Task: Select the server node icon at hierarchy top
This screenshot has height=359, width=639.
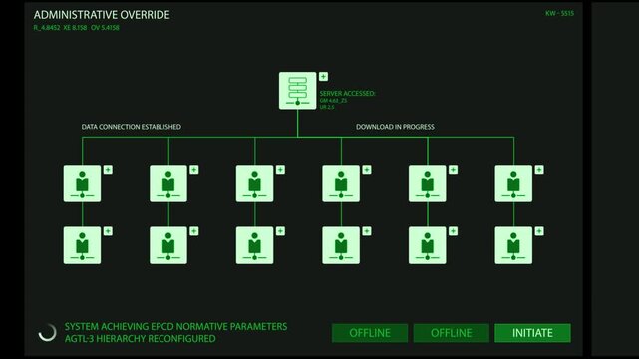Action: [297, 91]
